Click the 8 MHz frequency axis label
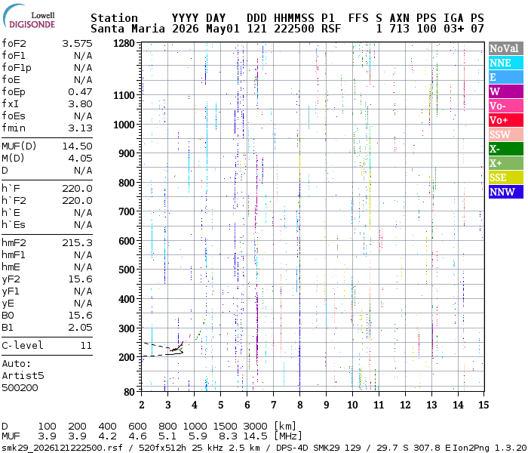This screenshot has width=528, height=453. pyautogui.click(x=299, y=405)
